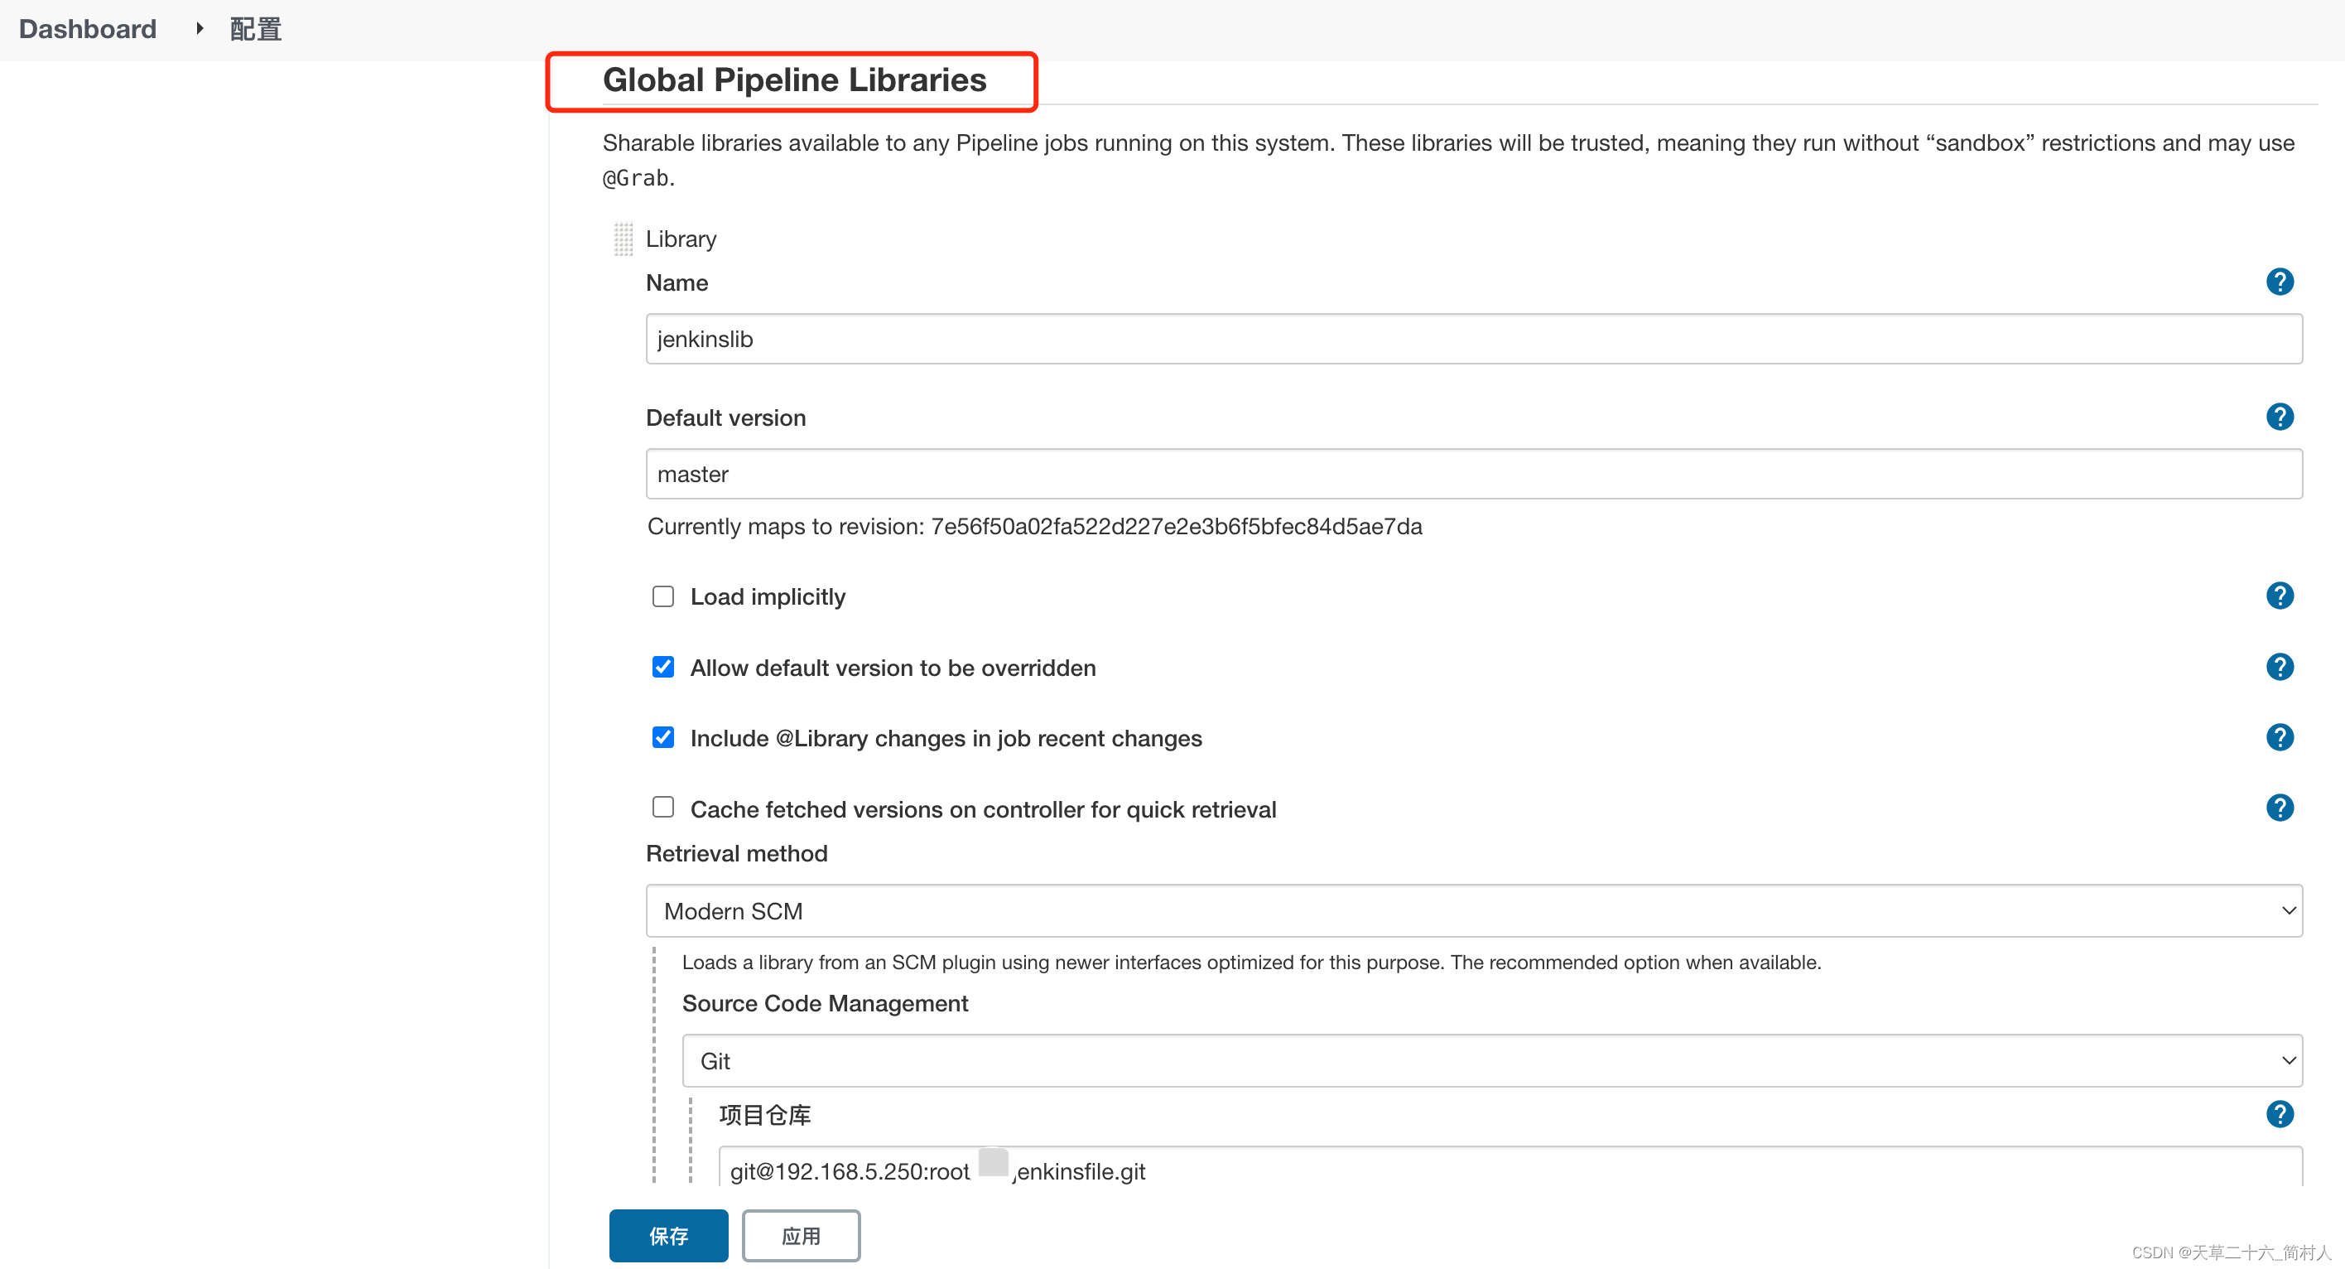Uncheck Allow default version to be overridden
The image size is (2345, 1269).
[x=662, y=668]
